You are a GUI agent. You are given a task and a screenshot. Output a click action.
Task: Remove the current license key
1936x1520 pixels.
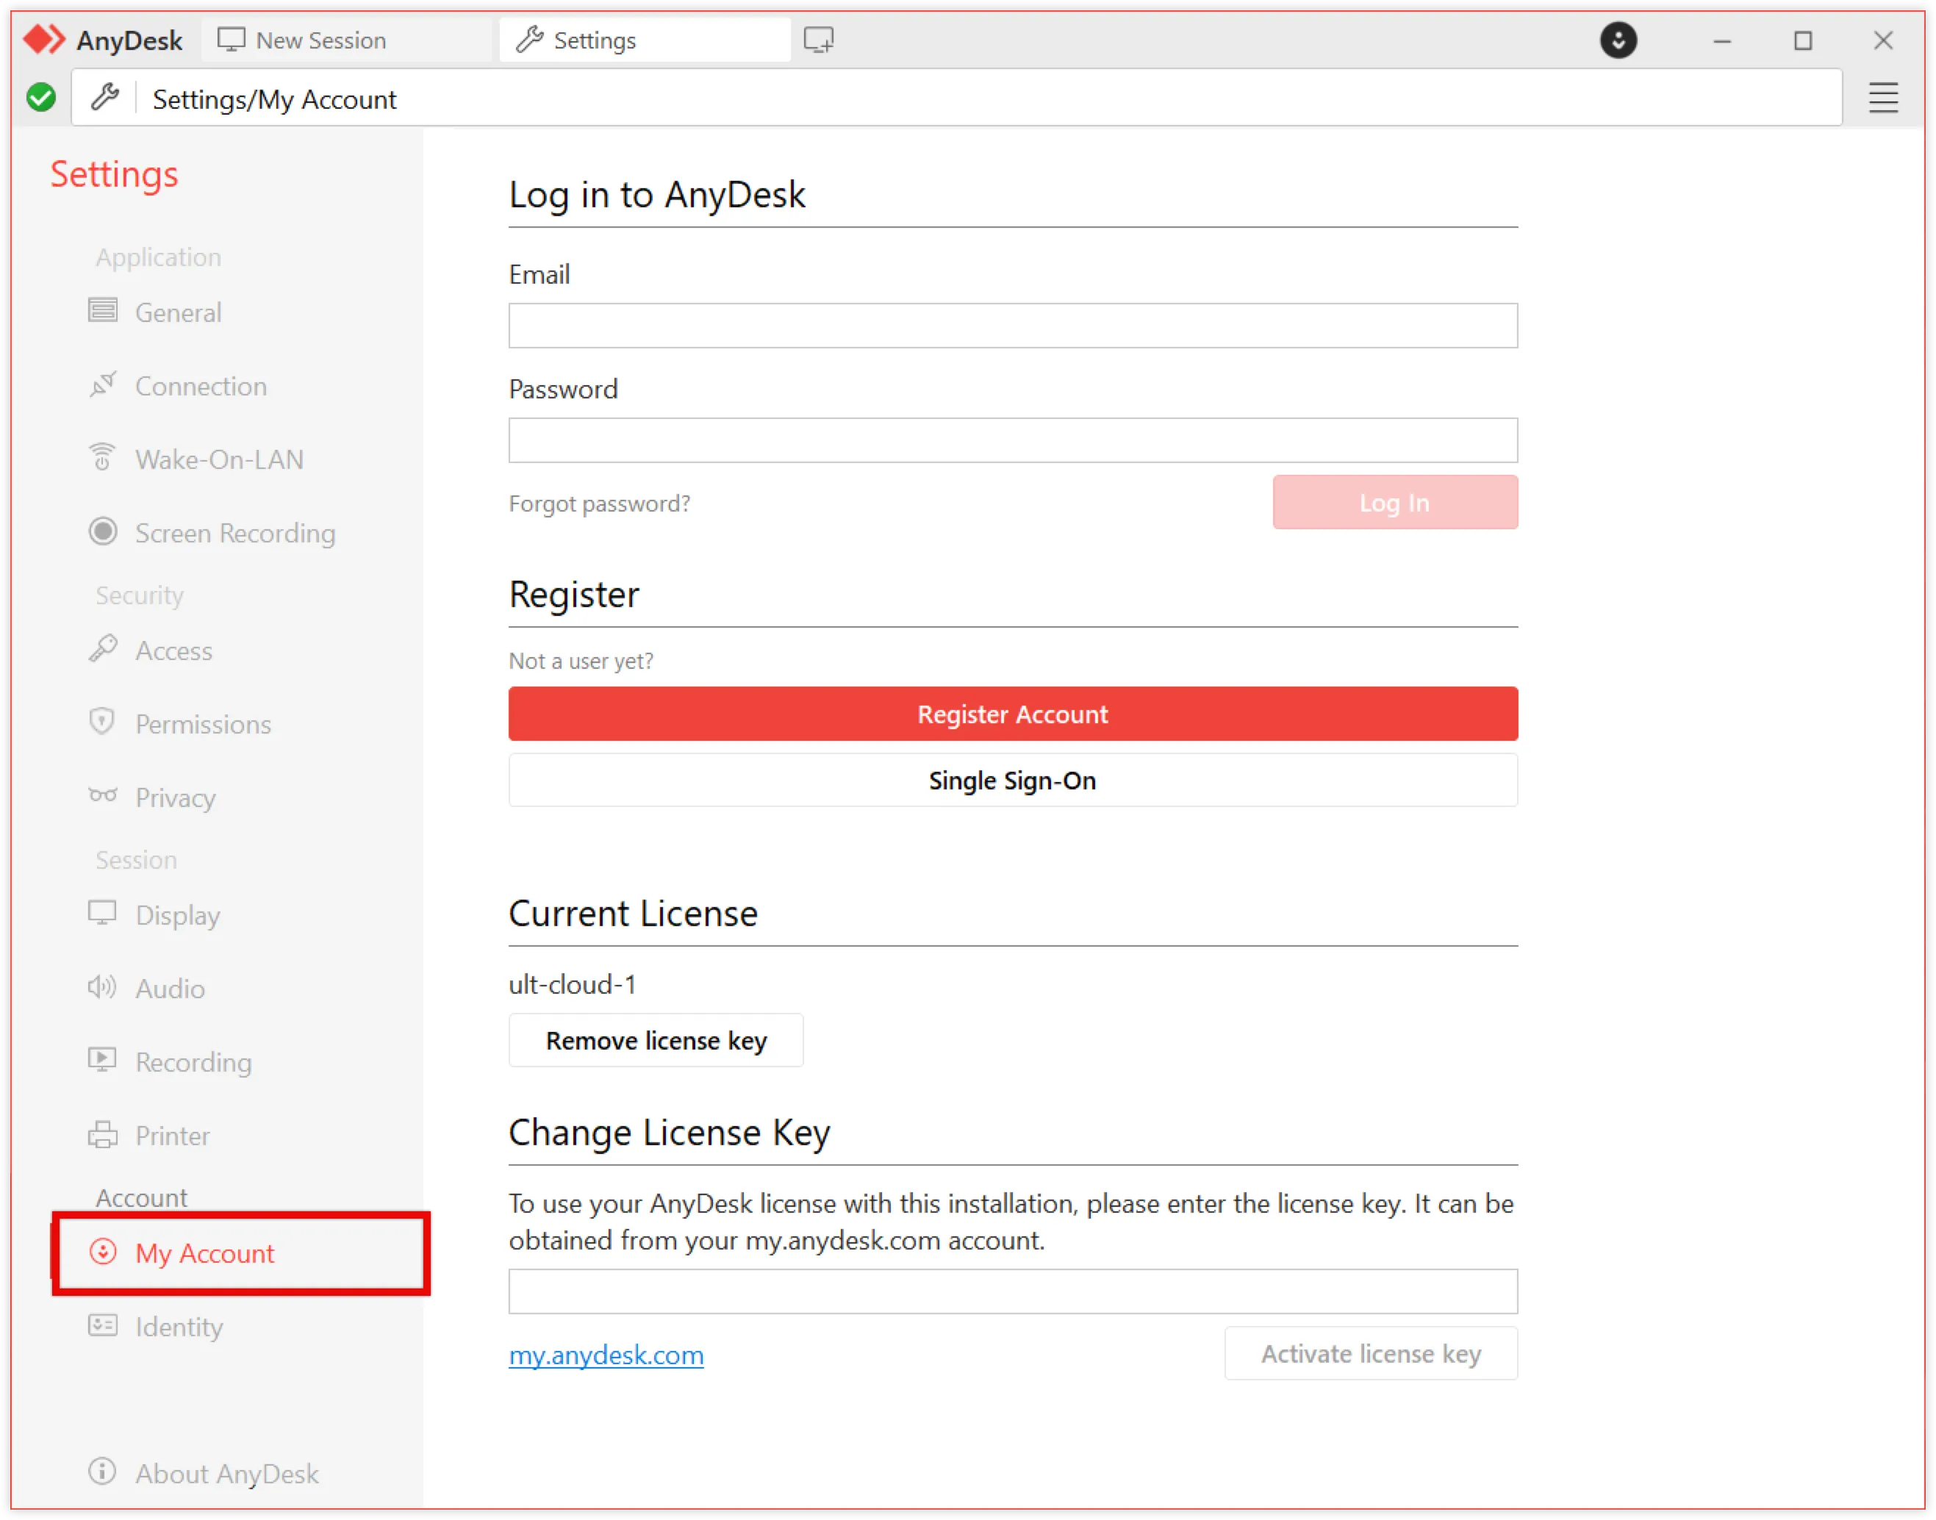tap(656, 1040)
